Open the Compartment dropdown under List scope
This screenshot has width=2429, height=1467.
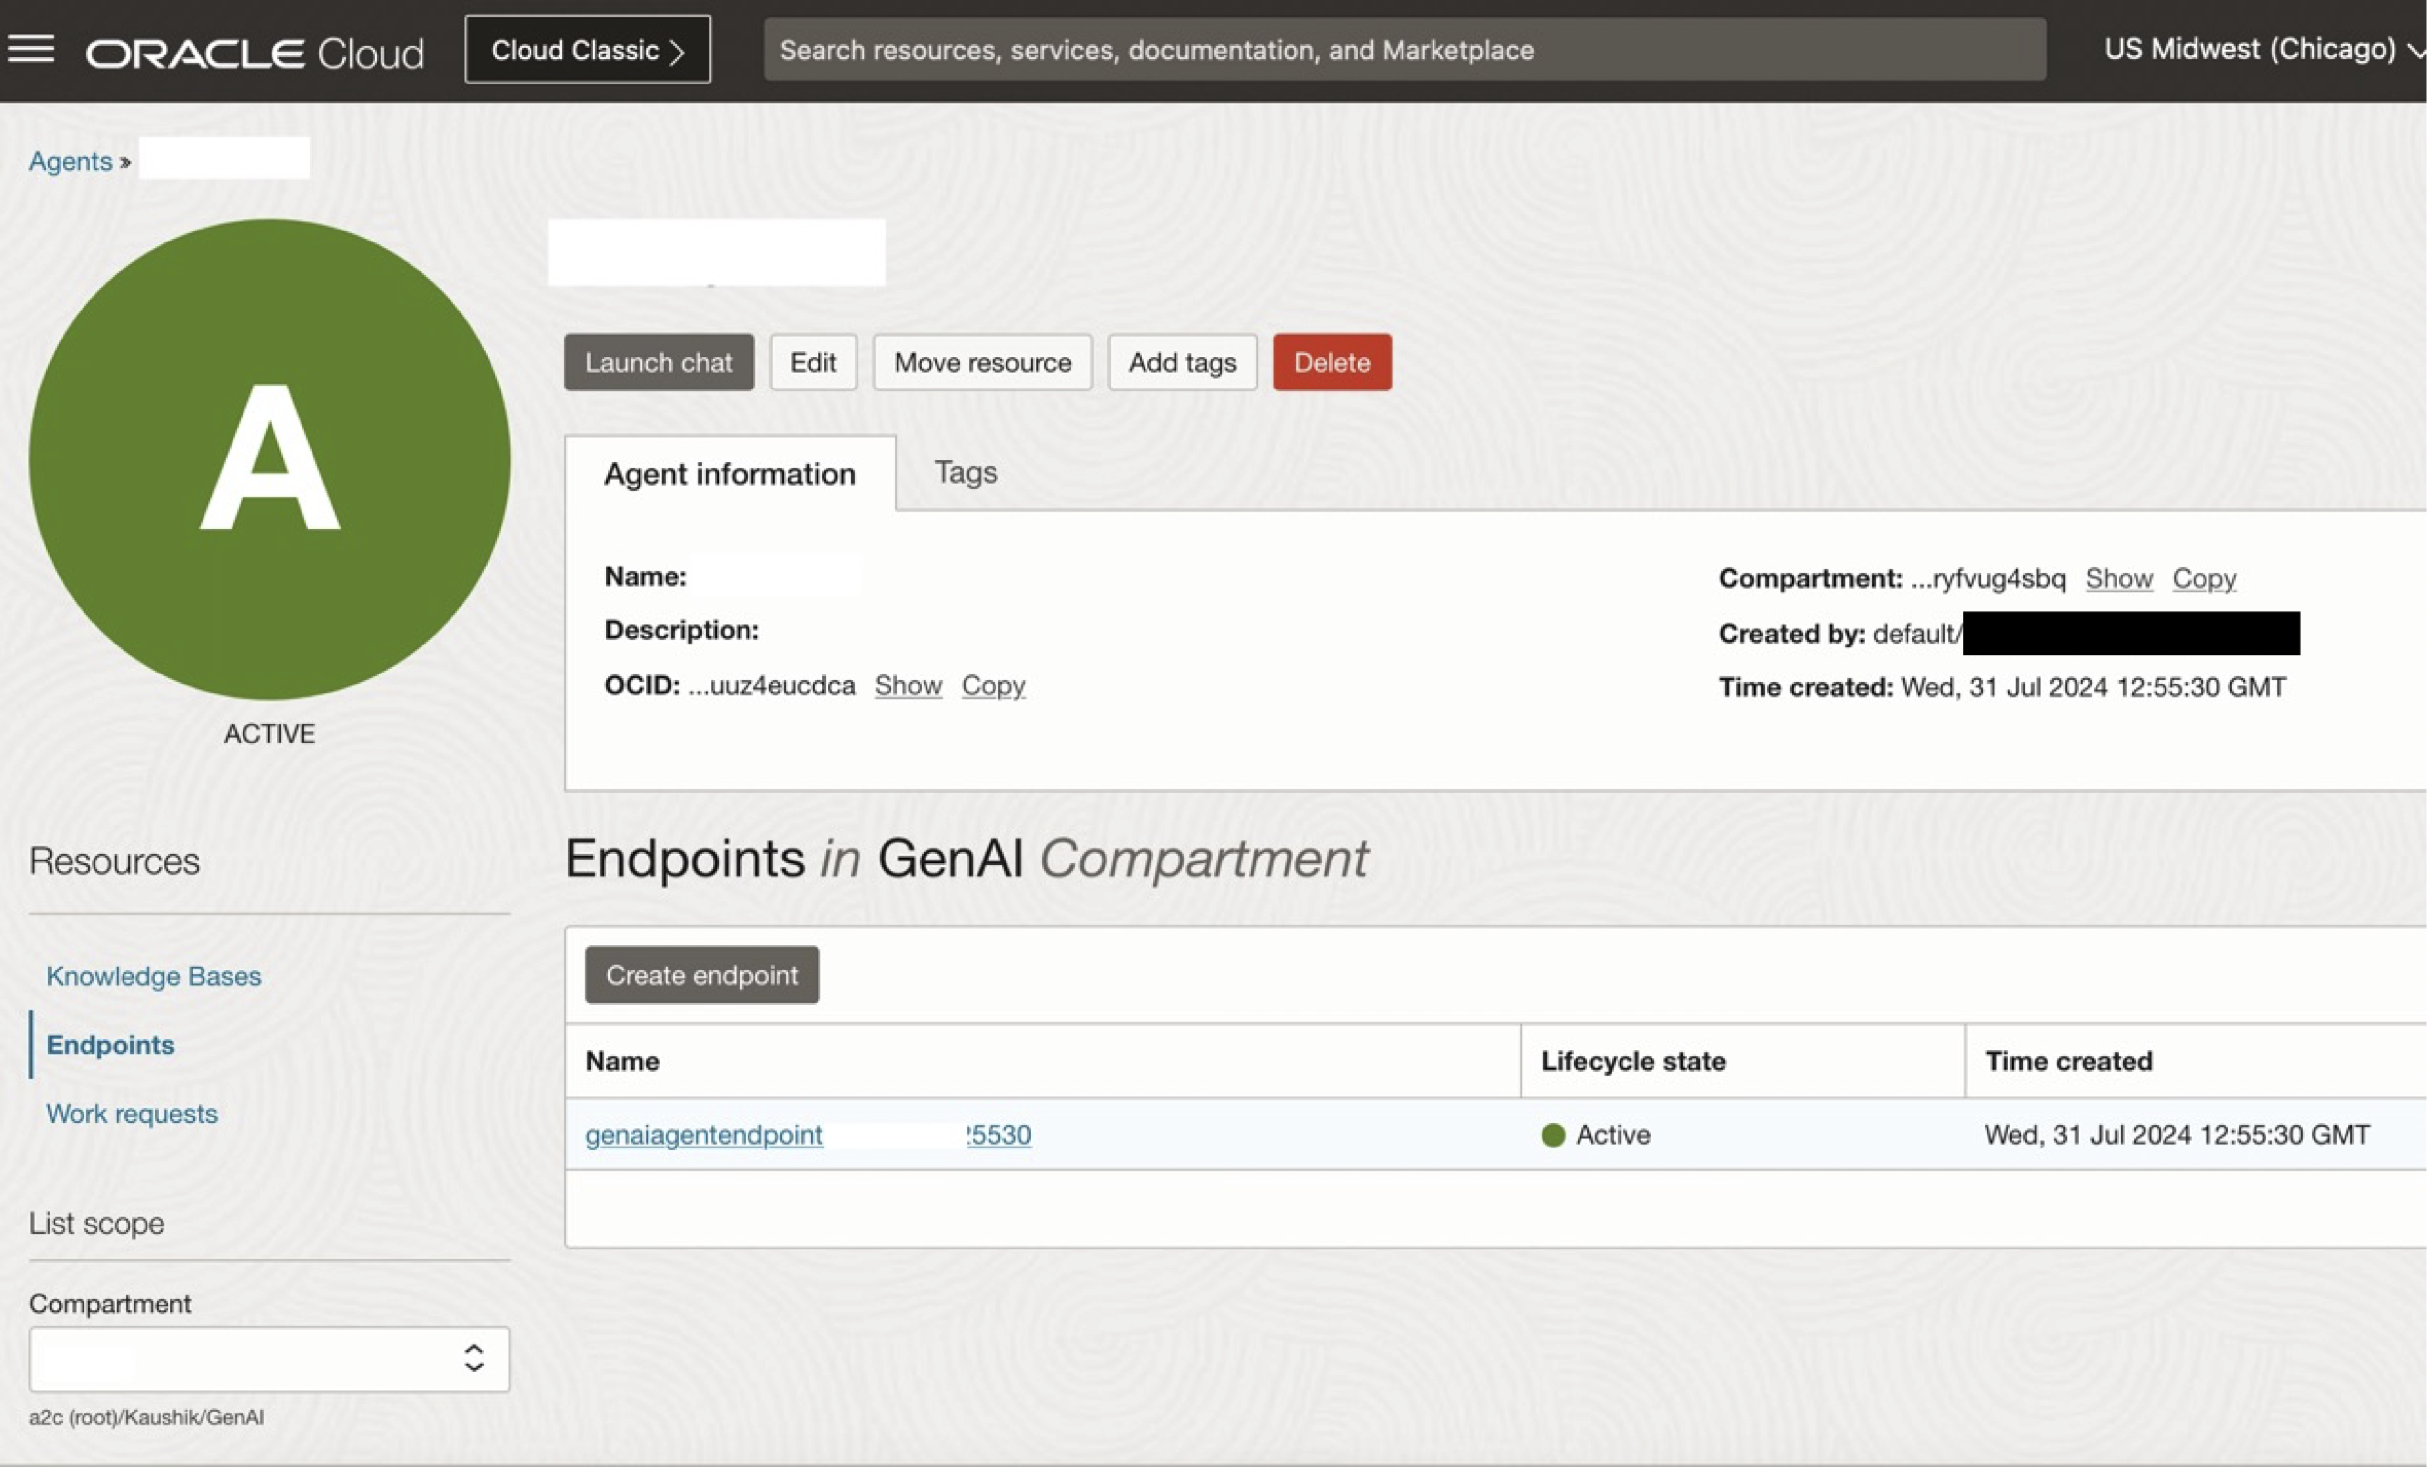click(x=269, y=1359)
